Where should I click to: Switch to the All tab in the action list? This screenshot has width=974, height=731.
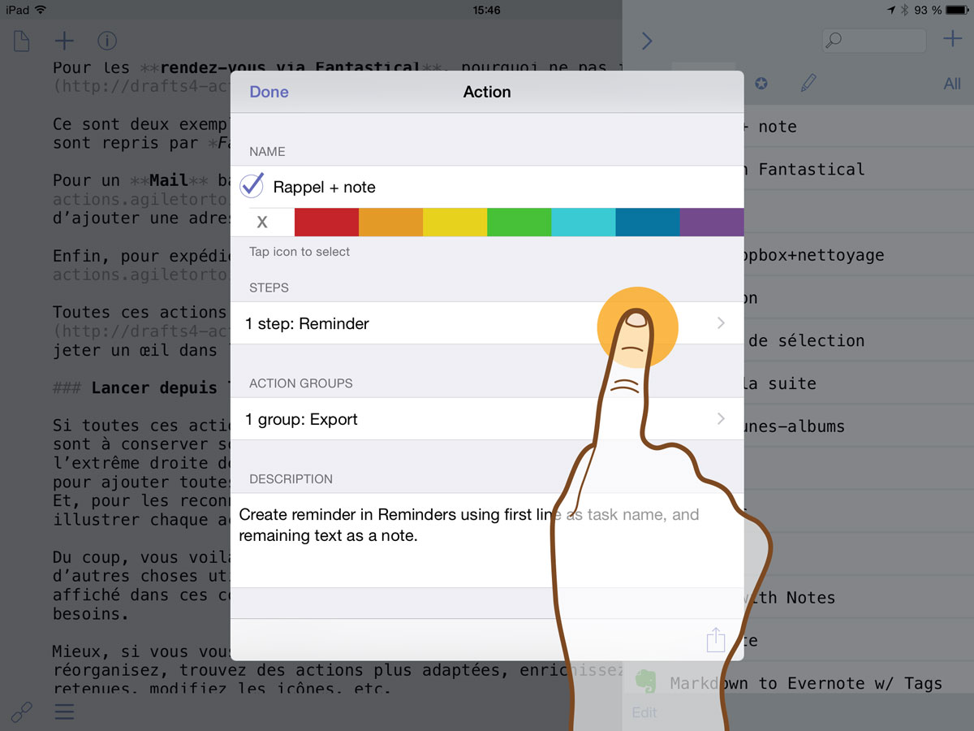pyautogui.click(x=952, y=84)
